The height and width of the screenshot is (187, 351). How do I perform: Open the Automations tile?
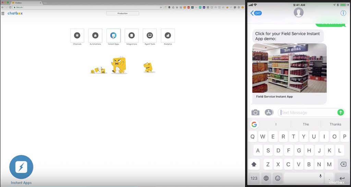click(x=95, y=35)
